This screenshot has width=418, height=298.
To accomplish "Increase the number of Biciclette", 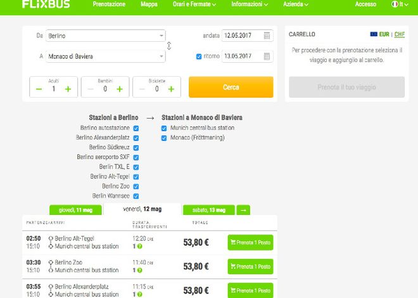I will [171, 89].
